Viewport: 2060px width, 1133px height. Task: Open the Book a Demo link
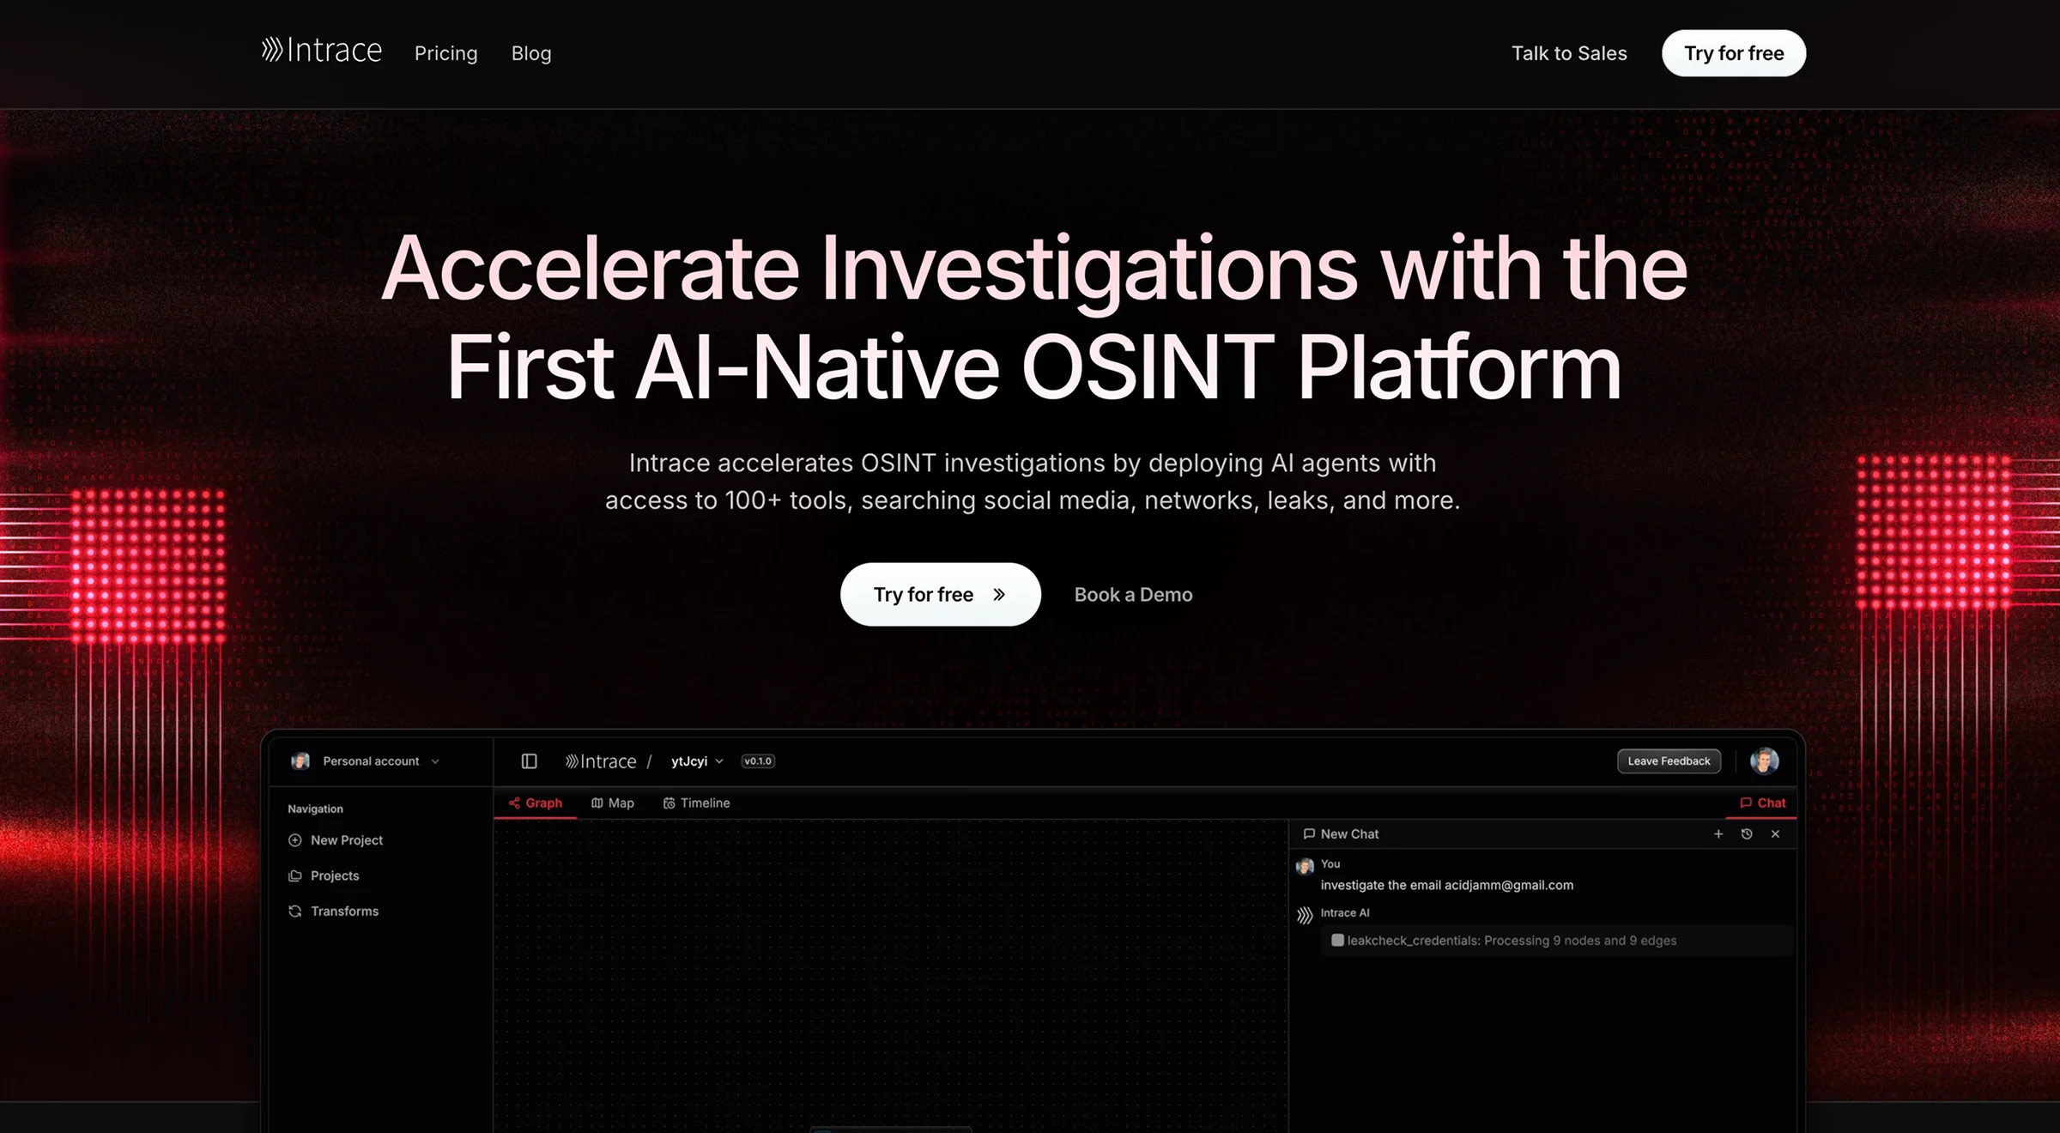click(x=1133, y=595)
